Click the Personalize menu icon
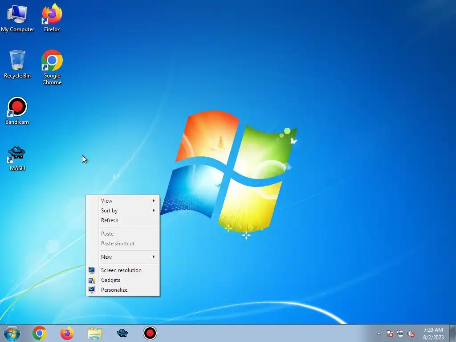This screenshot has height=342, width=456. click(92, 290)
